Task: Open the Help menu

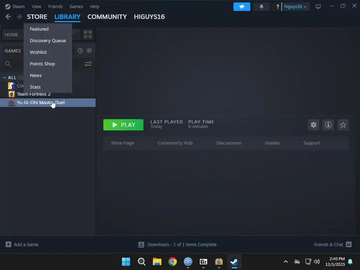Action: [95, 6]
